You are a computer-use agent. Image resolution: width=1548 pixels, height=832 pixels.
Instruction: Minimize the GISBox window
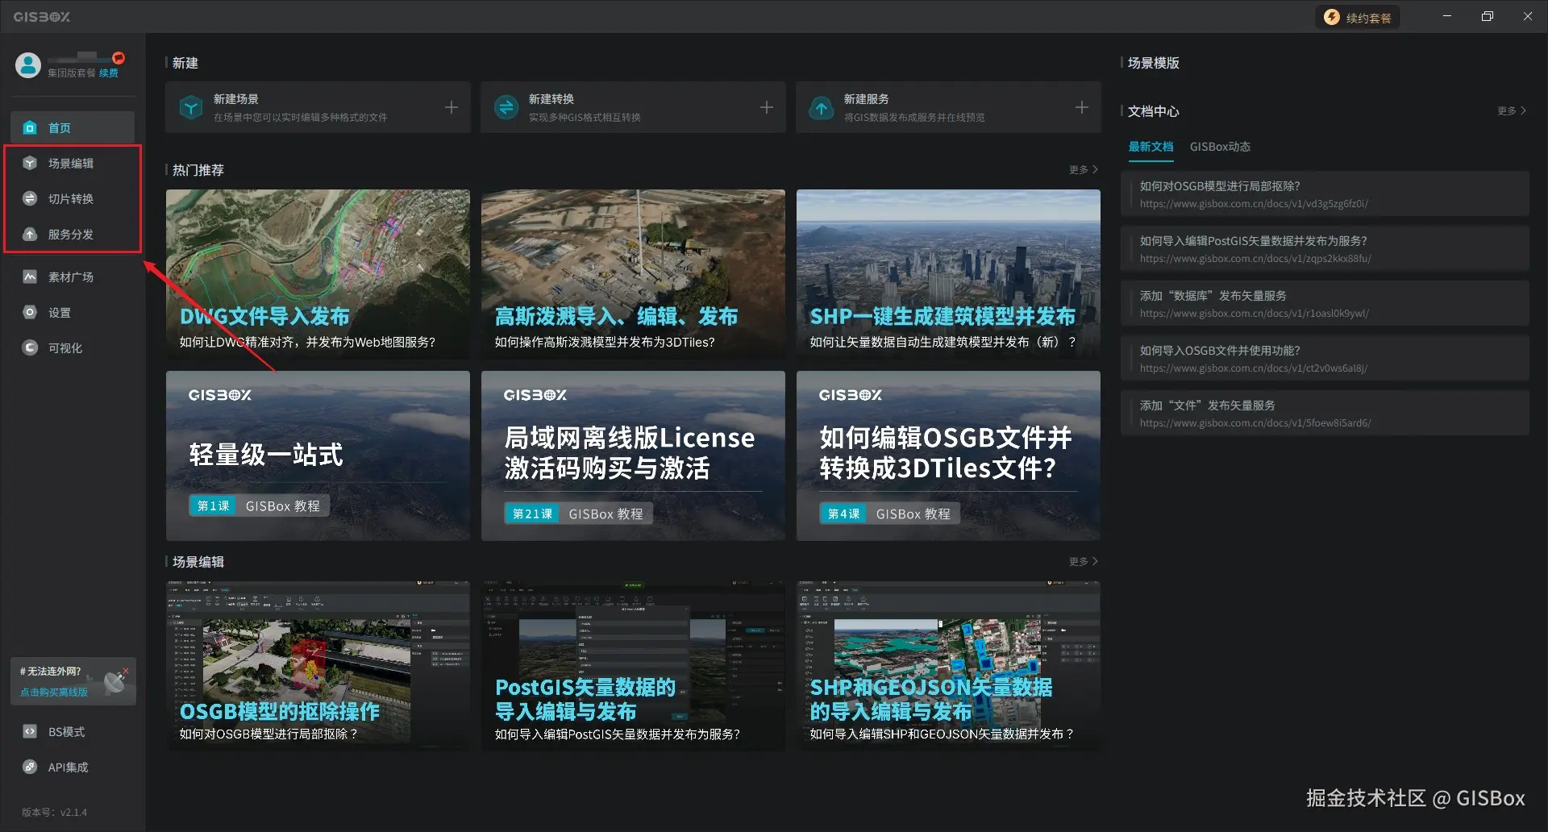point(1447,16)
